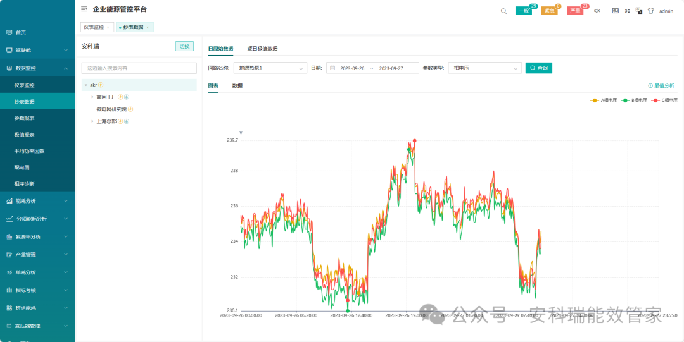
Task: Click the water icon beside 南闸工厂
Action: (127, 97)
